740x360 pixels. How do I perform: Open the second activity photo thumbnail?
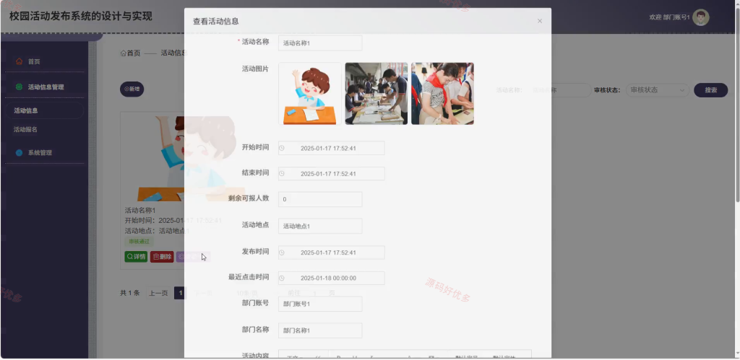click(376, 94)
